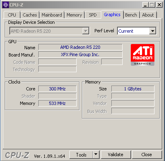This screenshot has height=161, width=165.
Task: Switch to the Bench tab
Action: click(131, 15)
